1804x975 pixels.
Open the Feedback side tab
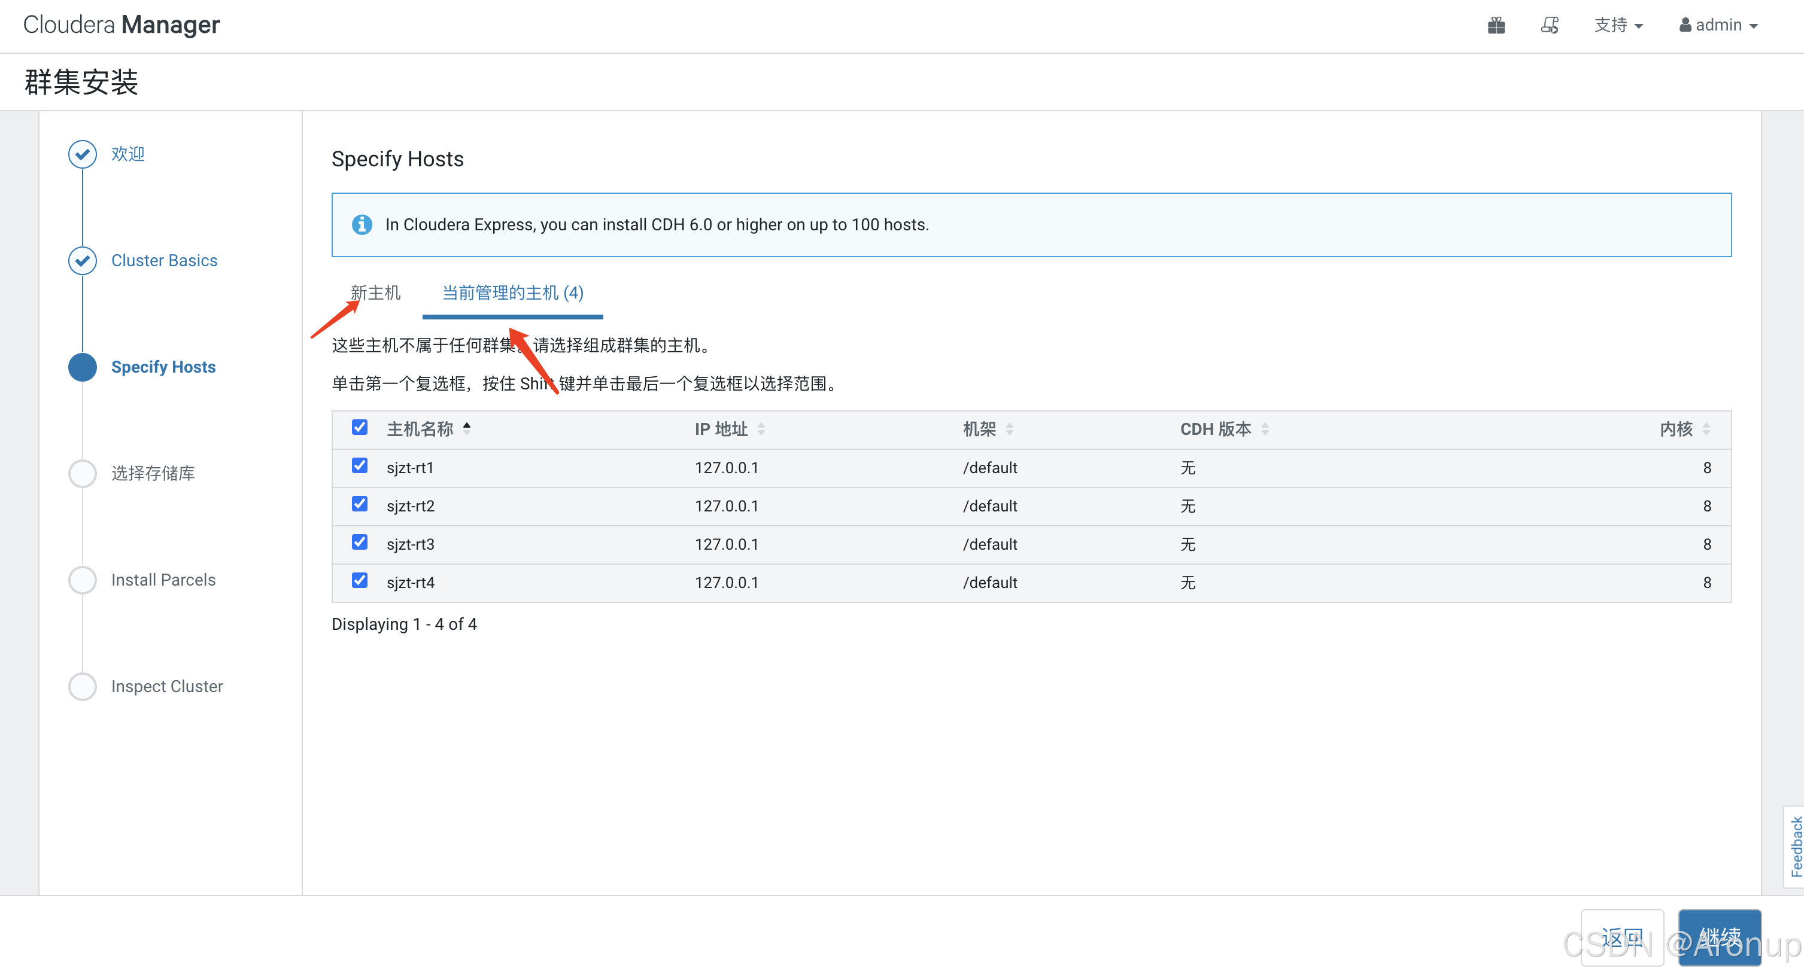pyautogui.click(x=1795, y=846)
